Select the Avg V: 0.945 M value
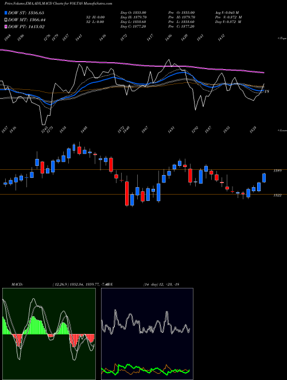287x380 pixels. point(227,13)
